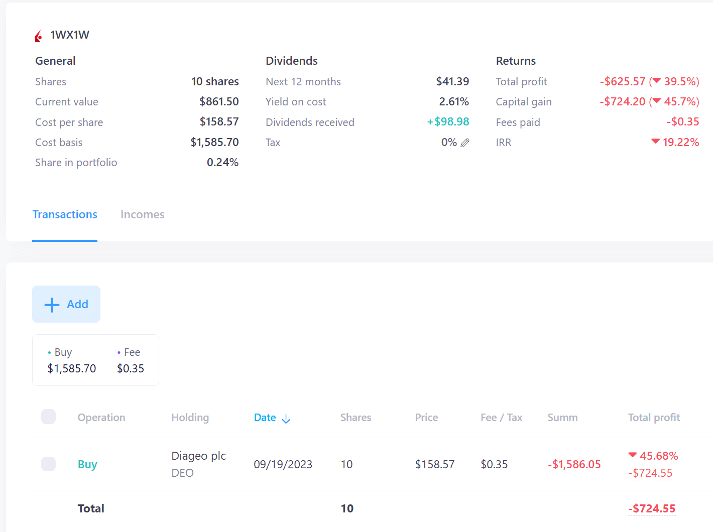713x532 pixels.
Task: Click the green +$98.98 dividends received value
Action: point(448,122)
